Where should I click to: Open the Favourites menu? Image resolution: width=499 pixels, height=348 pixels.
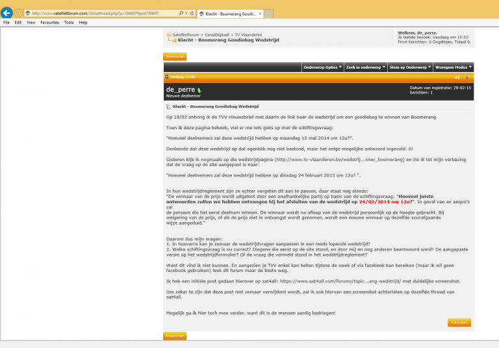pos(49,22)
